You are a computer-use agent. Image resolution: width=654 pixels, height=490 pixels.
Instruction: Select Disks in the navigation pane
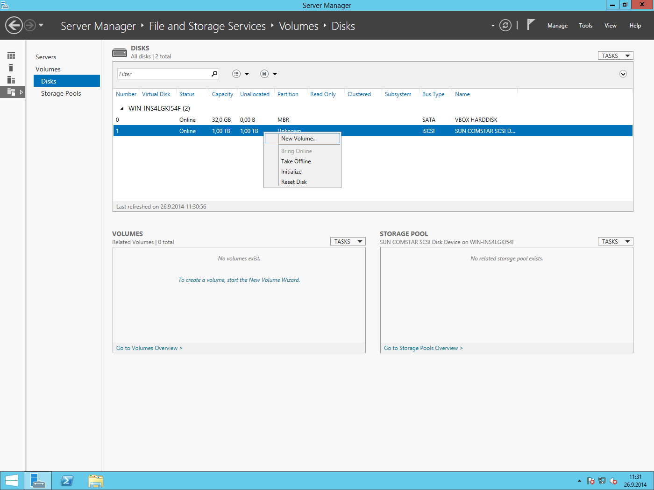click(x=67, y=81)
